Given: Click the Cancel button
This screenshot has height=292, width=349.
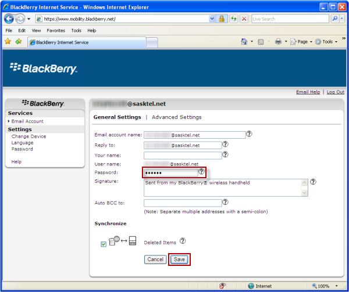Looking at the screenshot, I should coord(155,259).
